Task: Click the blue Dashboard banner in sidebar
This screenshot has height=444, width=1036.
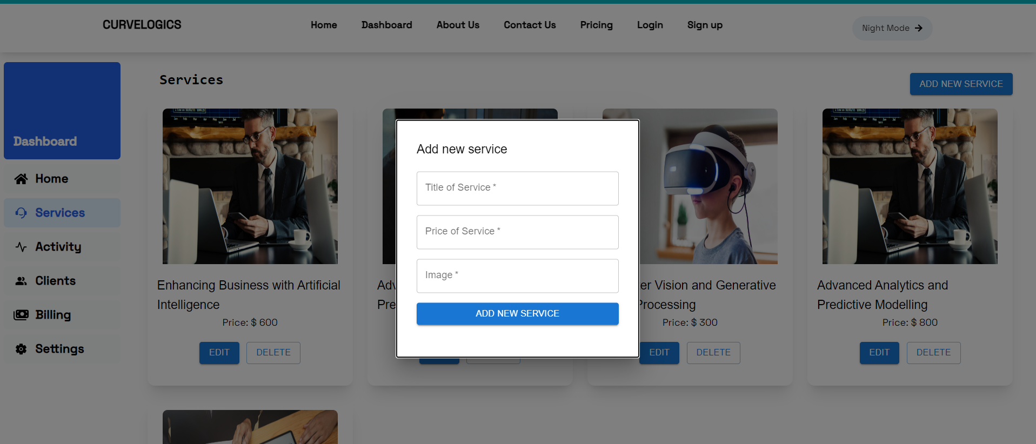Action: 62,111
